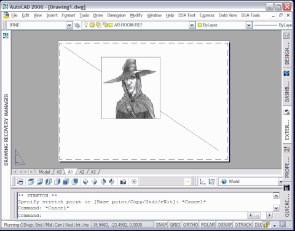This screenshot has height=231, width=295.
Task: Toggle the layer freeze sun icon
Action: click(92, 25)
